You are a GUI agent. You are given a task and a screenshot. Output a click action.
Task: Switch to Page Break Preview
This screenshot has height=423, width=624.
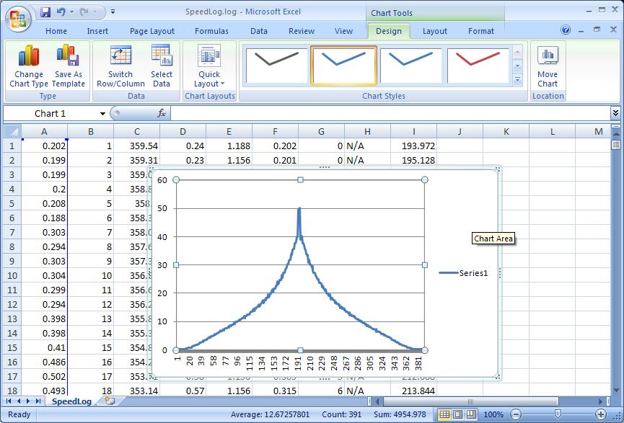pos(471,414)
